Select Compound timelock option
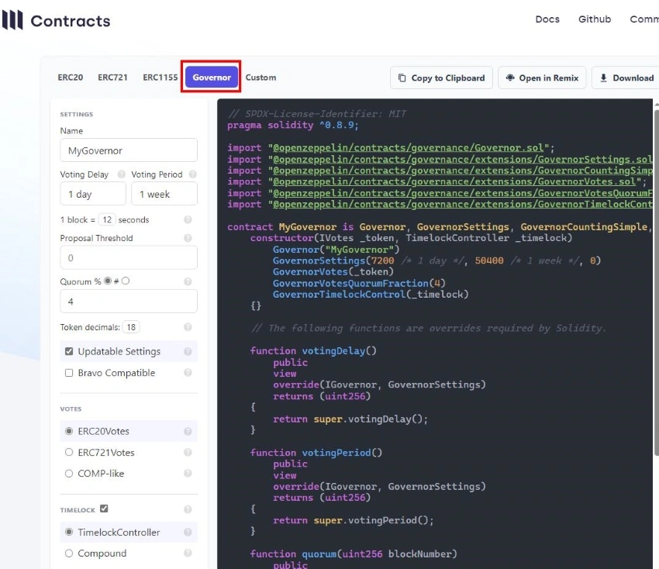The image size is (659, 569). (x=69, y=553)
